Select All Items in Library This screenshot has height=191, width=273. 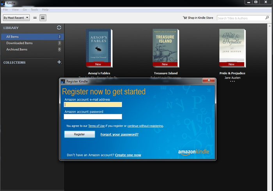coord(32,37)
